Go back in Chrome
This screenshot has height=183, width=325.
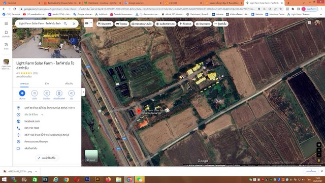[4, 9]
